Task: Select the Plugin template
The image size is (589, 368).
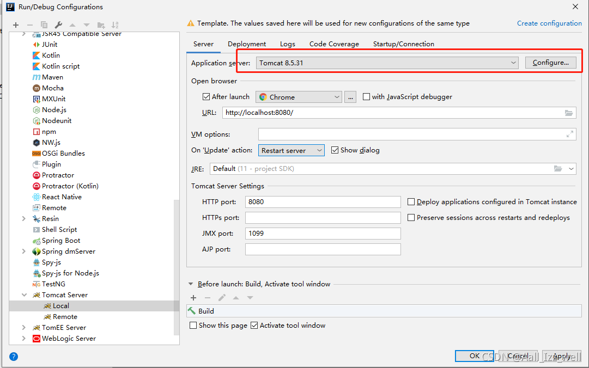Action: pos(51,164)
